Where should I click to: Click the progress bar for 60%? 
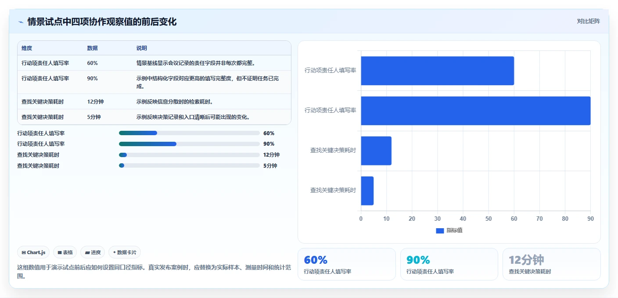(189, 133)
